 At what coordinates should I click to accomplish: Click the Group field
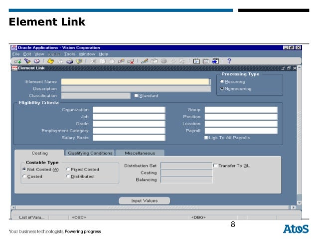click(x=241, y=110)
